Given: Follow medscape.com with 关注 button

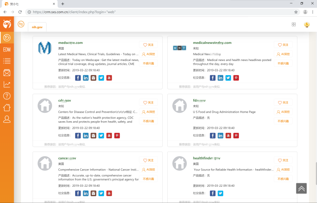Looking at the screenshot, I should click(148, 45).
